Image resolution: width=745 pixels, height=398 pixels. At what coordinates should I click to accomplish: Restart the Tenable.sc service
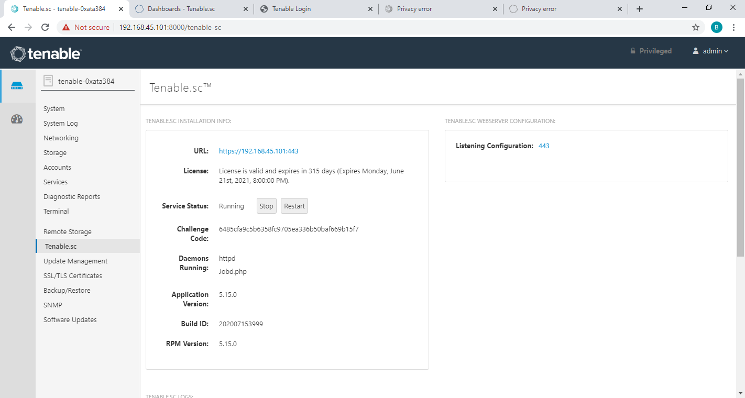coord(294,206)
